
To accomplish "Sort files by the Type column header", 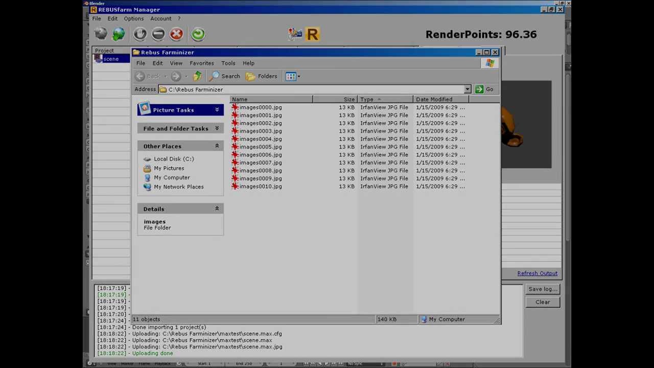I will click(x=385, y=100).
